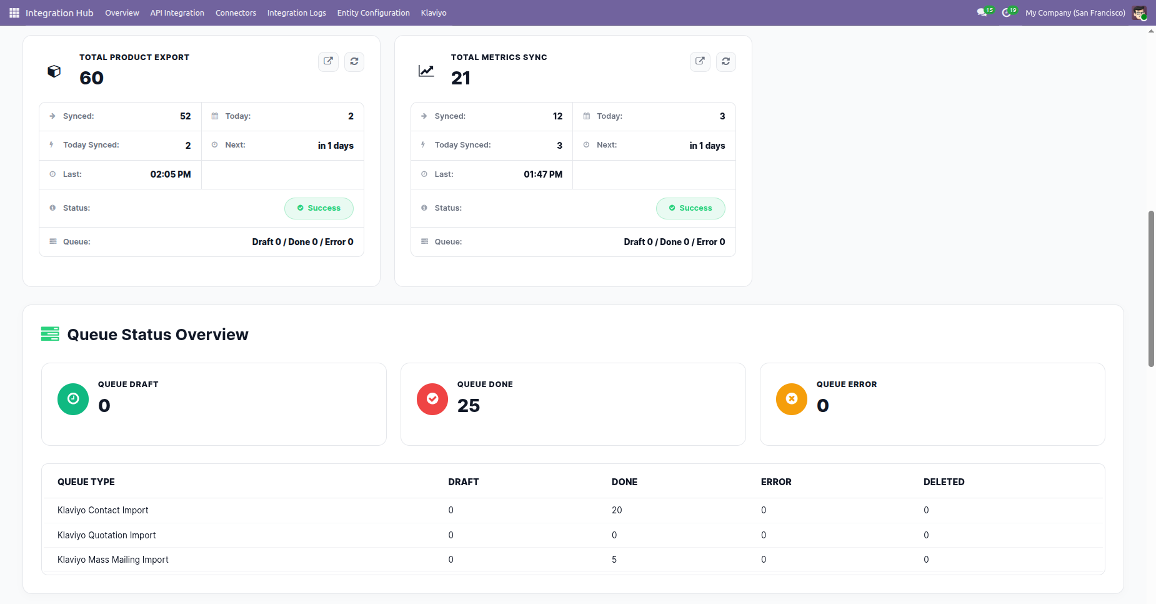This screenshot has height=604, width=1156.
Task: Click the Queue Error orange icon
Action: [792, 399]
